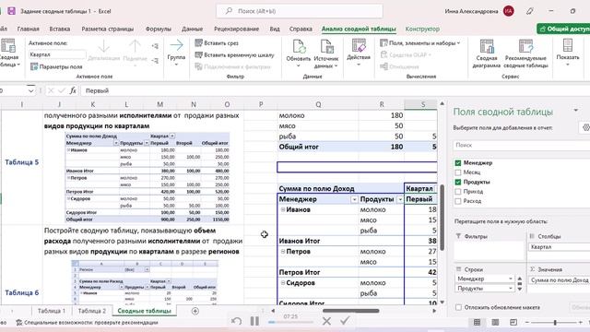The width and height of the screenshot is (590, 332).
Task: Collapse the Петров group in the pivot table
Action: click(x=283, y=251)
